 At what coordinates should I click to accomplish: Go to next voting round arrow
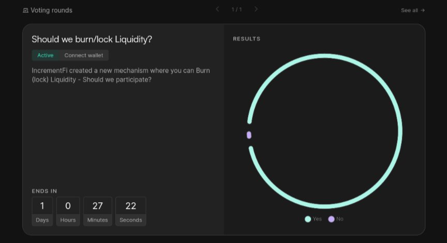coord(256,9)
